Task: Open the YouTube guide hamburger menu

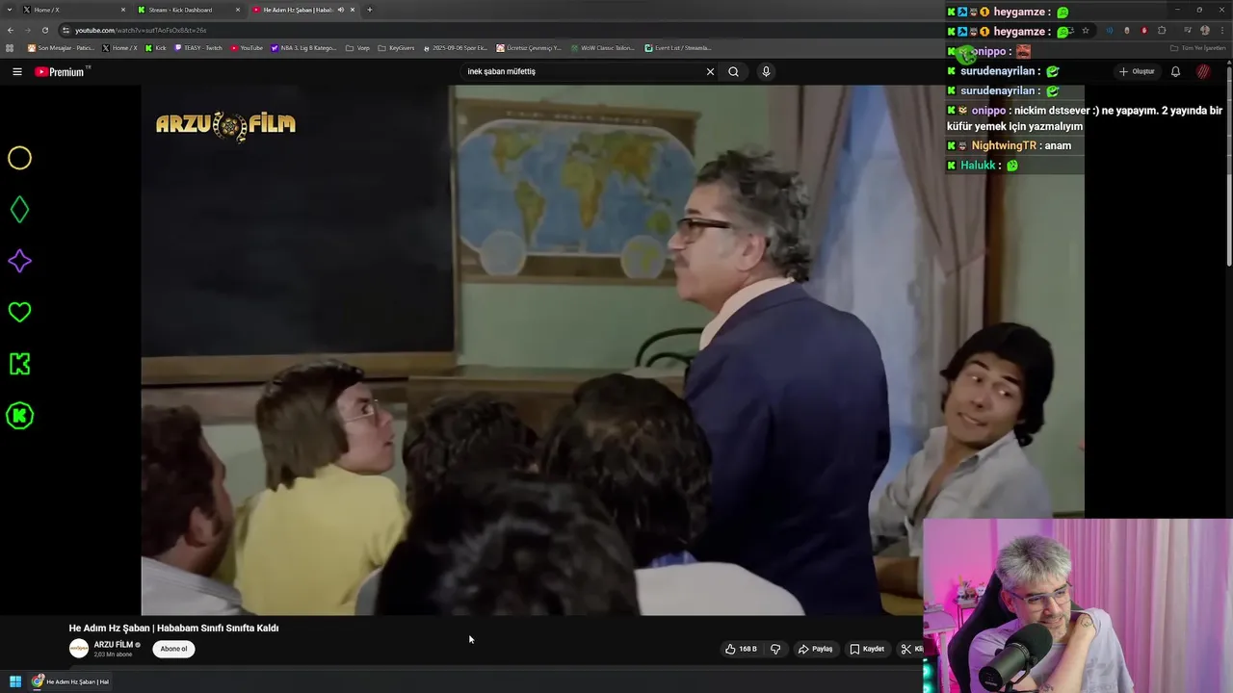Action: [16, 71]
